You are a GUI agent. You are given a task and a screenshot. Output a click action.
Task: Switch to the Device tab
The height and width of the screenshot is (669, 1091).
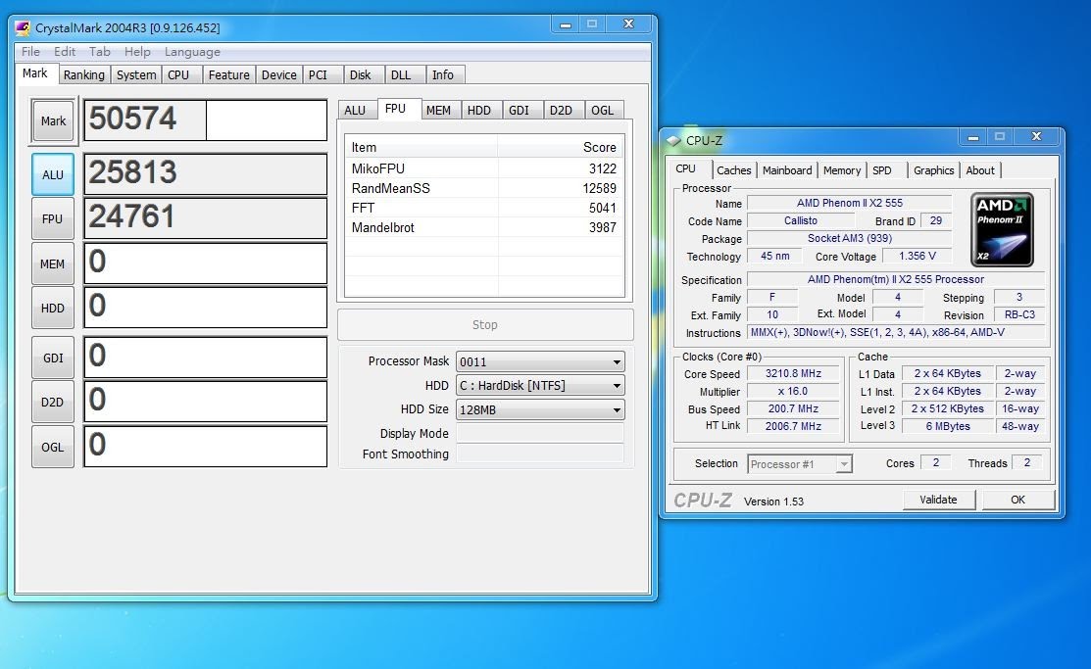pyautogui.click(x=279, y=75)
